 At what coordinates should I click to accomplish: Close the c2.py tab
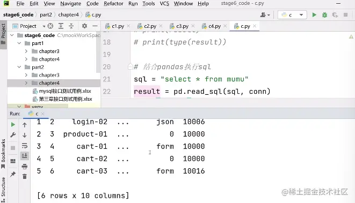click(x=161, y=26)
